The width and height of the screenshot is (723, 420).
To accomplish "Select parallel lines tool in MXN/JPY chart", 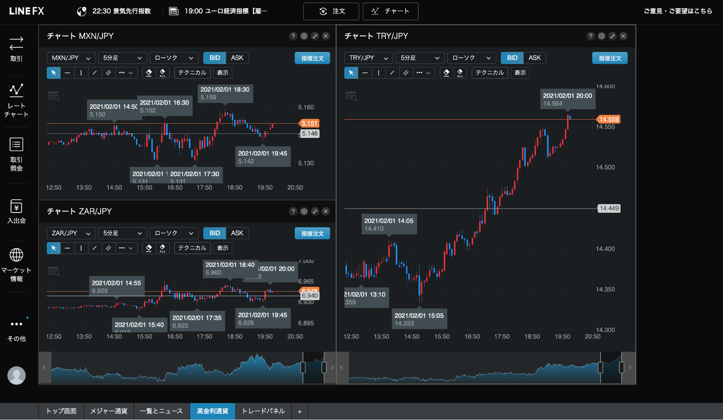I will [x=109, y=73].
